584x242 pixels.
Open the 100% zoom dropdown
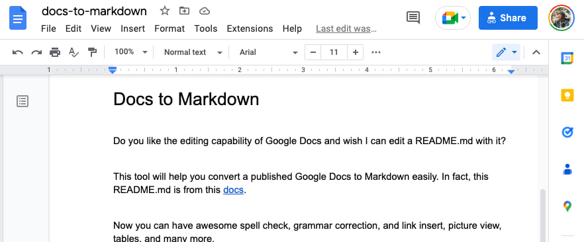(x=130, y=52)
